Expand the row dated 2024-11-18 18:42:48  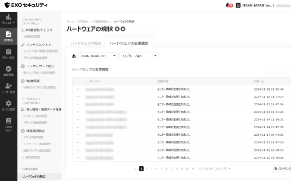click(x=78, y=89)
